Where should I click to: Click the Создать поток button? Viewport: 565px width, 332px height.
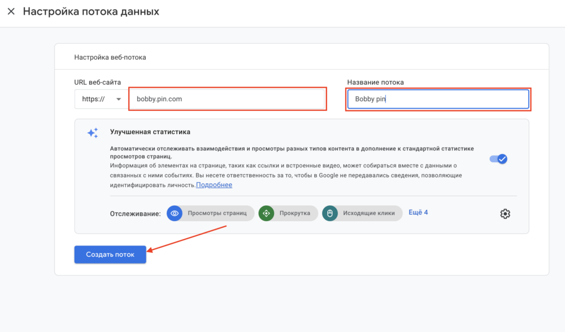(110, 255)
